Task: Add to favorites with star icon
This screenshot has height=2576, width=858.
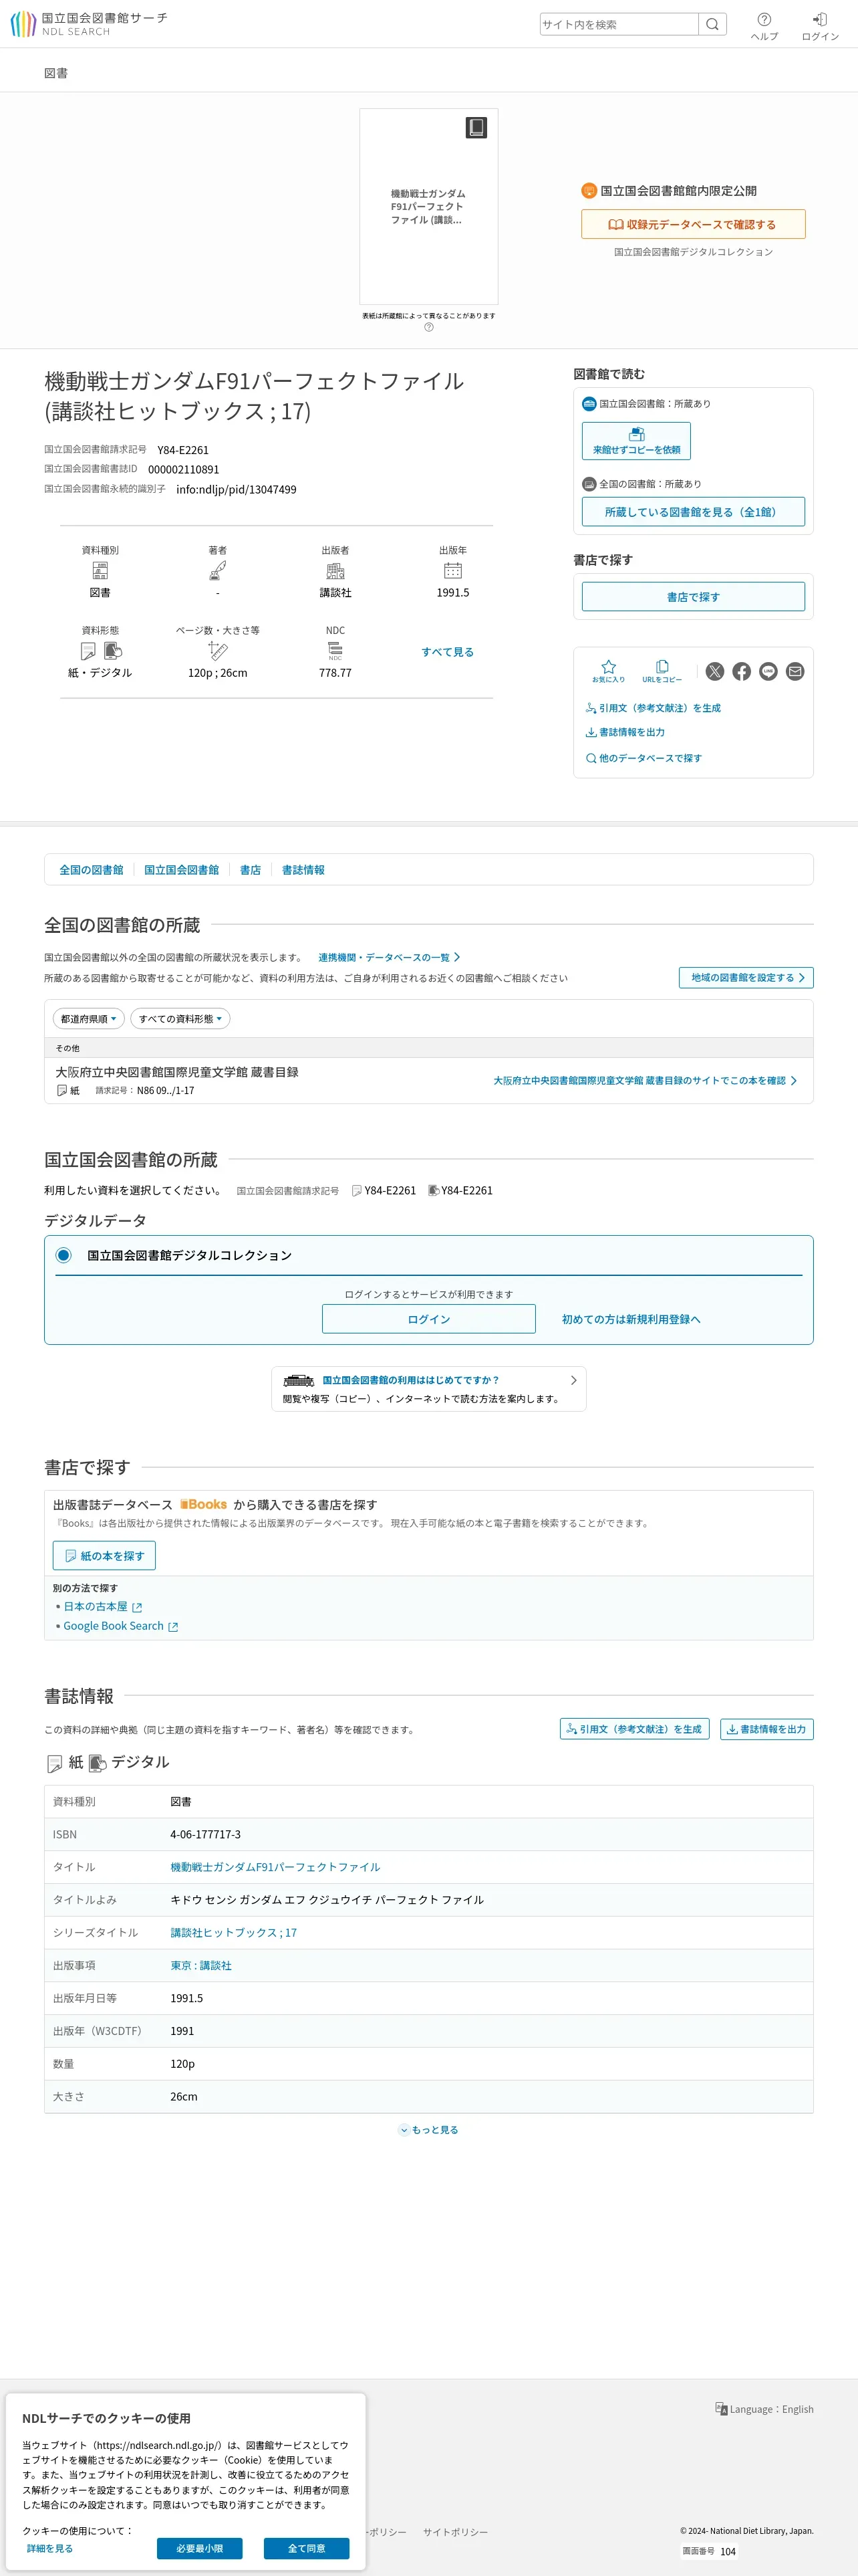Action: pyautogui.click(x=608, y=671)
